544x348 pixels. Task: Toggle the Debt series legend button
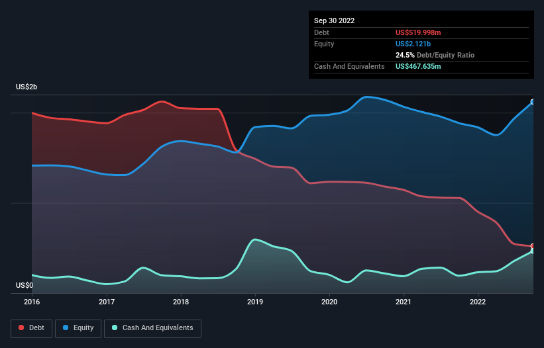(31, 328)
